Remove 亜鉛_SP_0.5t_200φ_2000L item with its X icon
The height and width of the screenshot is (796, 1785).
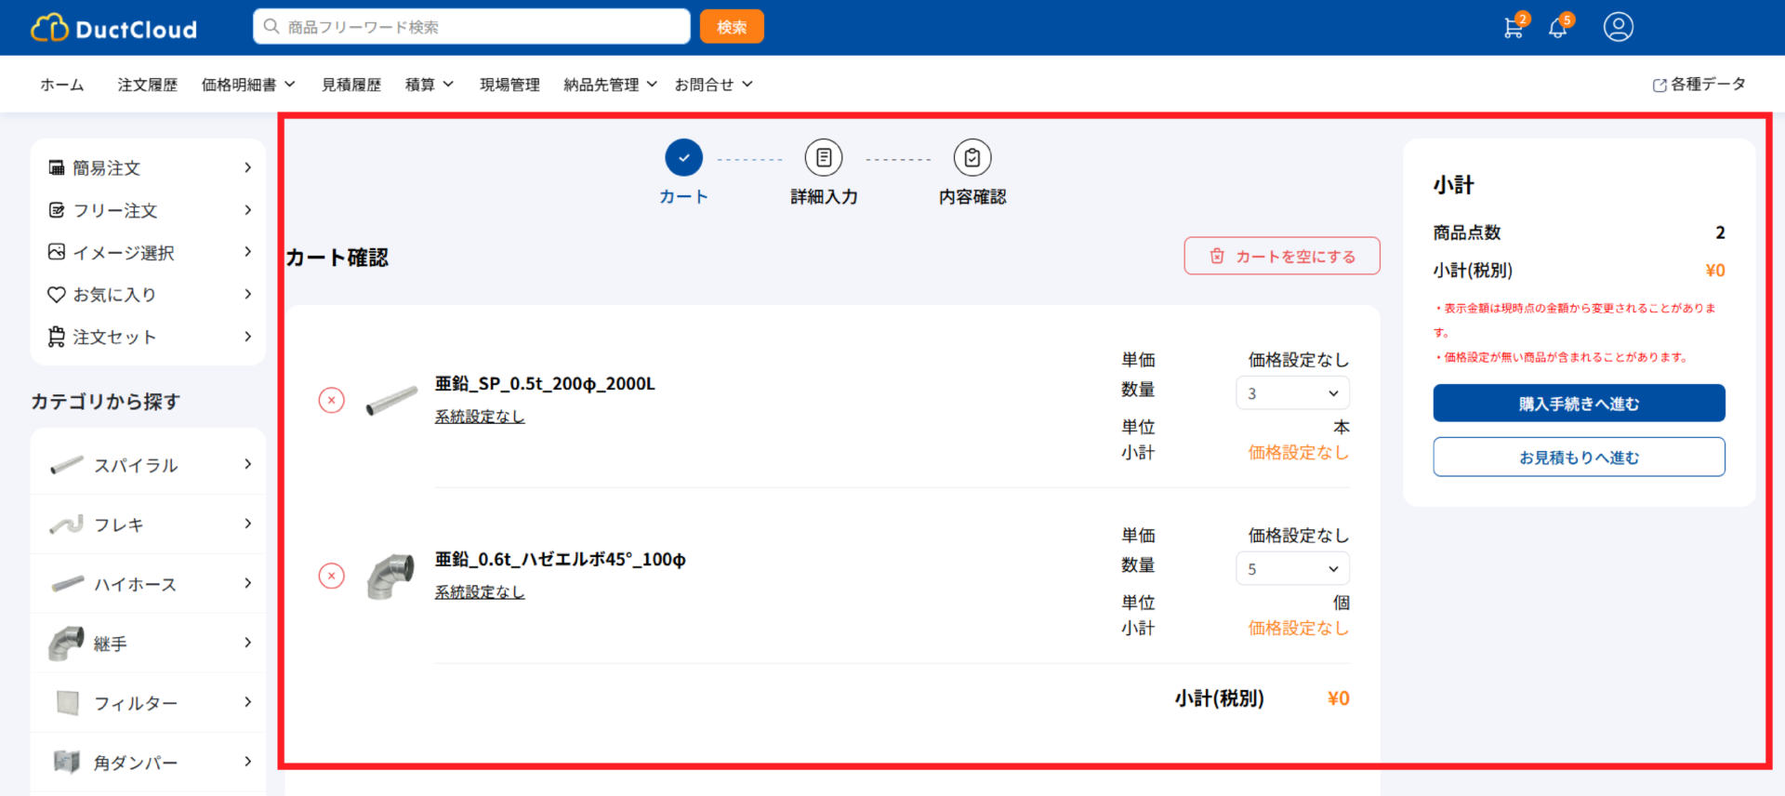click(332, 400)
